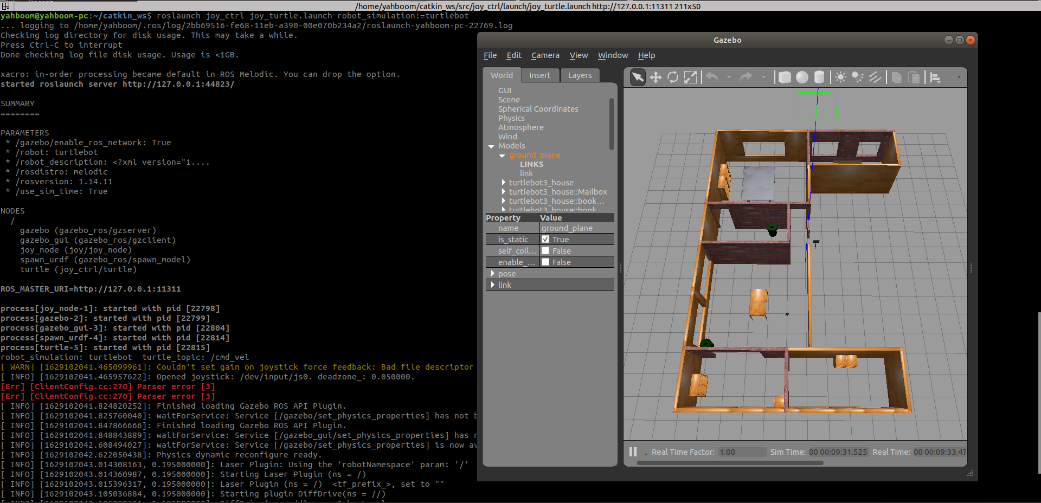This screenshot has width=1041, height=503.
Task: Open the Align tool
Action: pyautogui.click(x=936, y=78)
